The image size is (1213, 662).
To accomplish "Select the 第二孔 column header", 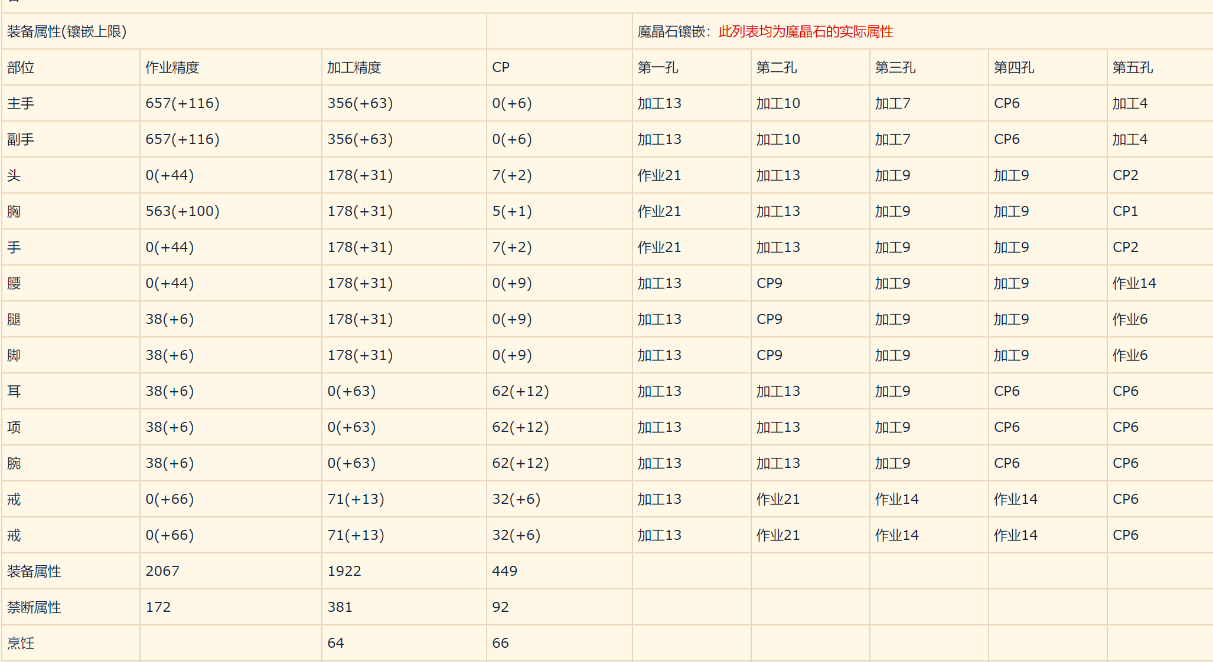I will 777,67.
